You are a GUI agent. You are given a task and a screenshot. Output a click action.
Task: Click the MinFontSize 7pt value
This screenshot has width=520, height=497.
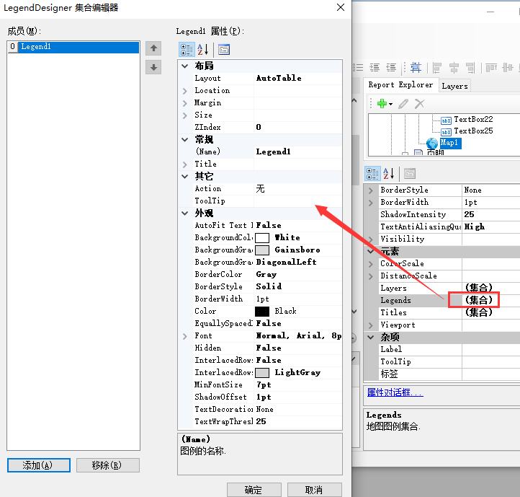tap(297, 385)
